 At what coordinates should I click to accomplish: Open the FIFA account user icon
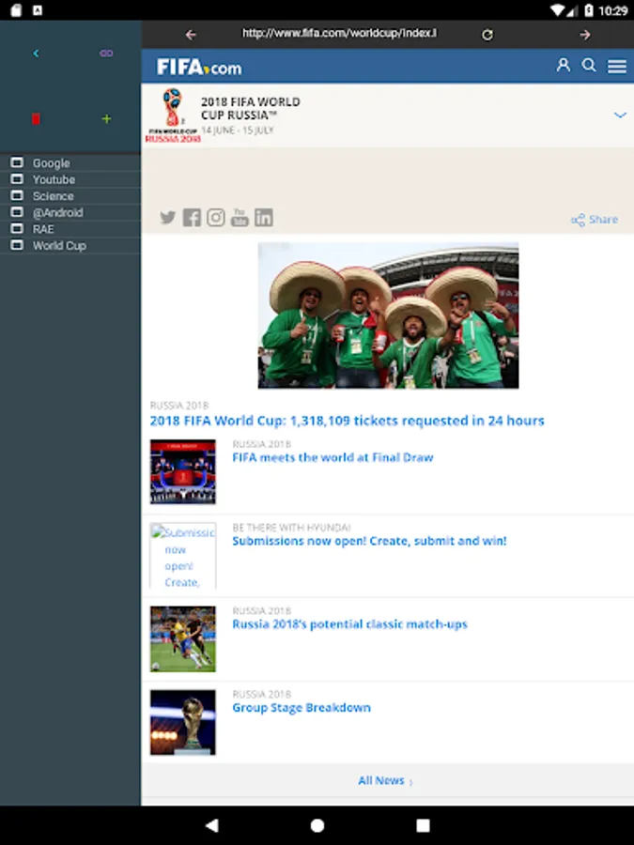coord(564,65)
